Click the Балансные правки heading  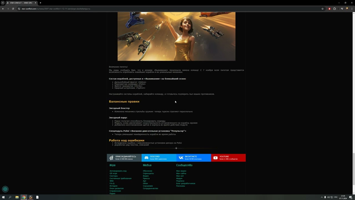(124, 101)
